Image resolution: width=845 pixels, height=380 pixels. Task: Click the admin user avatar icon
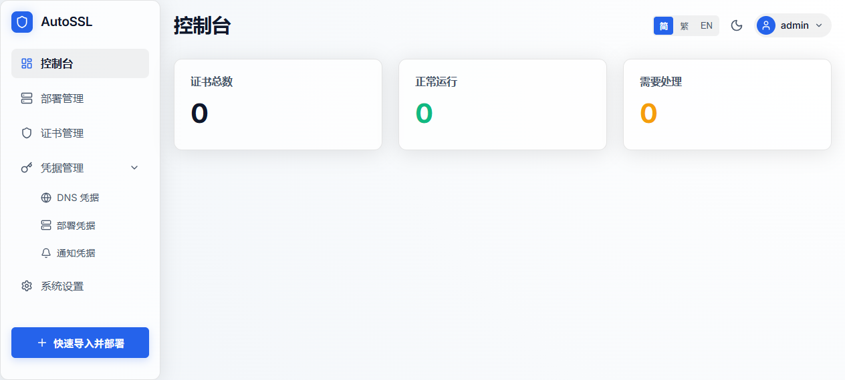[766, 25]
